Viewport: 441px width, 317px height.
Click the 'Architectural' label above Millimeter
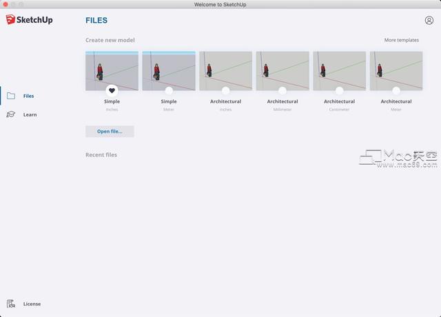click(x=283, y=101)
